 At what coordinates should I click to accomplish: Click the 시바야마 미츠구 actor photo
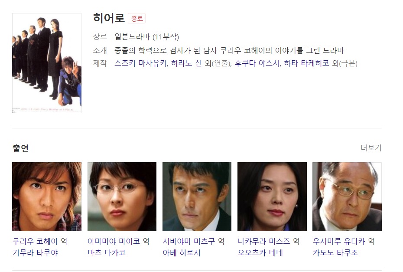(x=197, y=197)
